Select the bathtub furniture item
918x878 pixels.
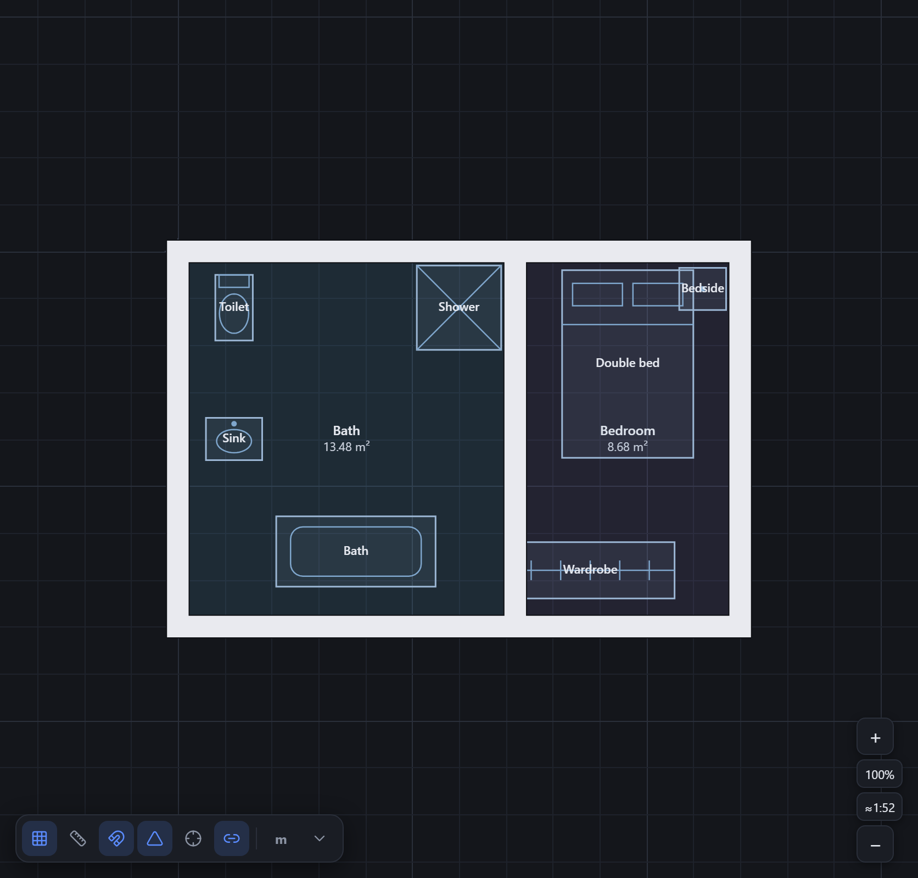(356, 552)
